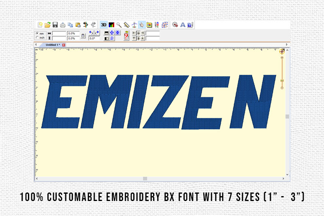Zoom out using the slider minus button
The image size is (324, 216).
[x=282, y=88]
